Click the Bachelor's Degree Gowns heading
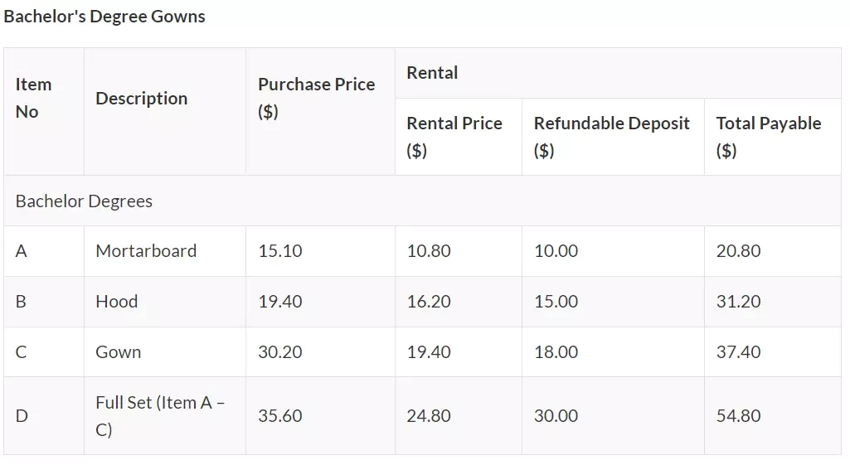Viewport: 850px width, 465px height. coord(104,17)
